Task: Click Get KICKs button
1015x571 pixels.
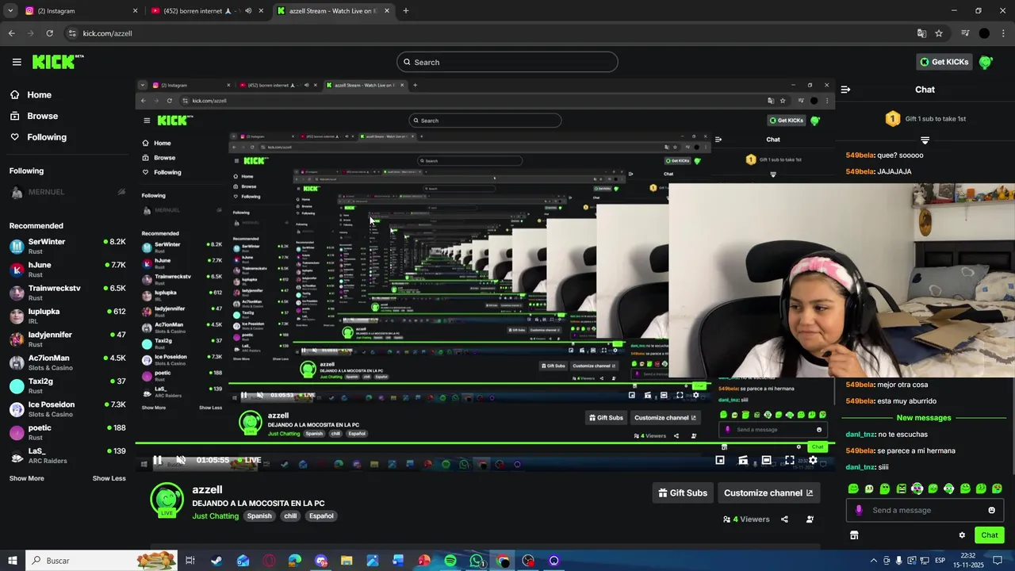Action: pyautogui.click(x=944, y=62)
